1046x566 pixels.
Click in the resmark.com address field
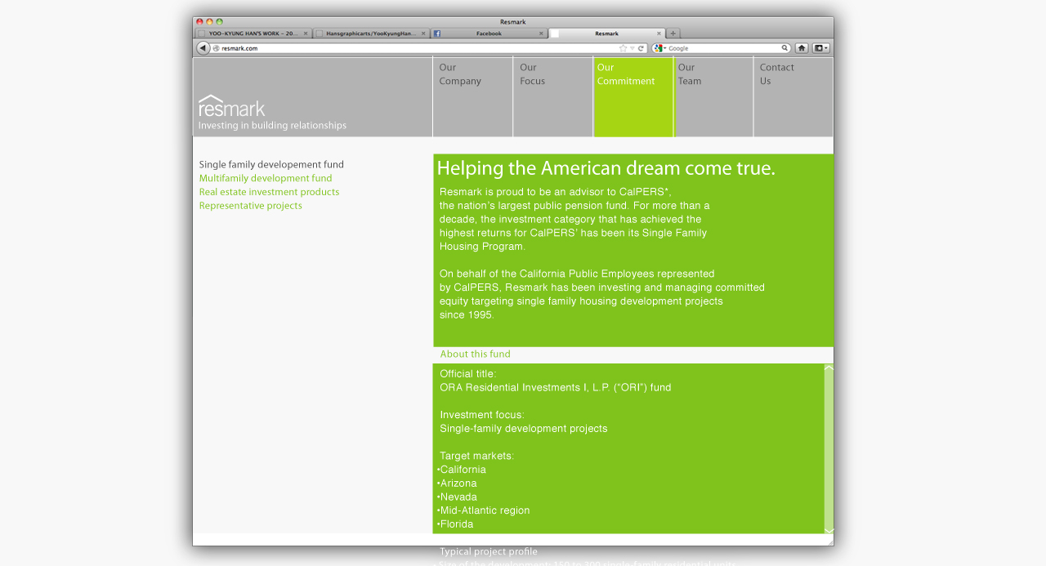[x=409, y=48]
